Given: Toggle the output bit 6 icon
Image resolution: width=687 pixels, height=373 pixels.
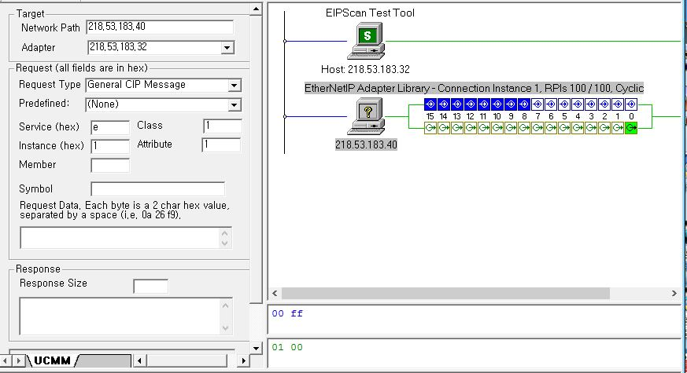Looking at the screenshot, I should [551, 128].
